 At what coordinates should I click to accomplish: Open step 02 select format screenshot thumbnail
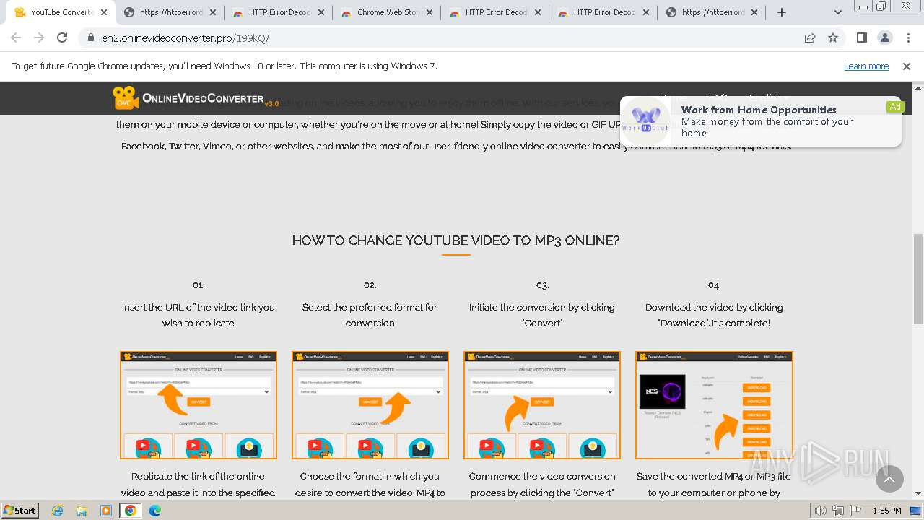(370, 405)
